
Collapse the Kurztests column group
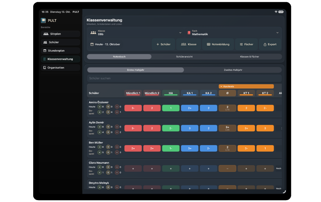click(x=246, y=86)
